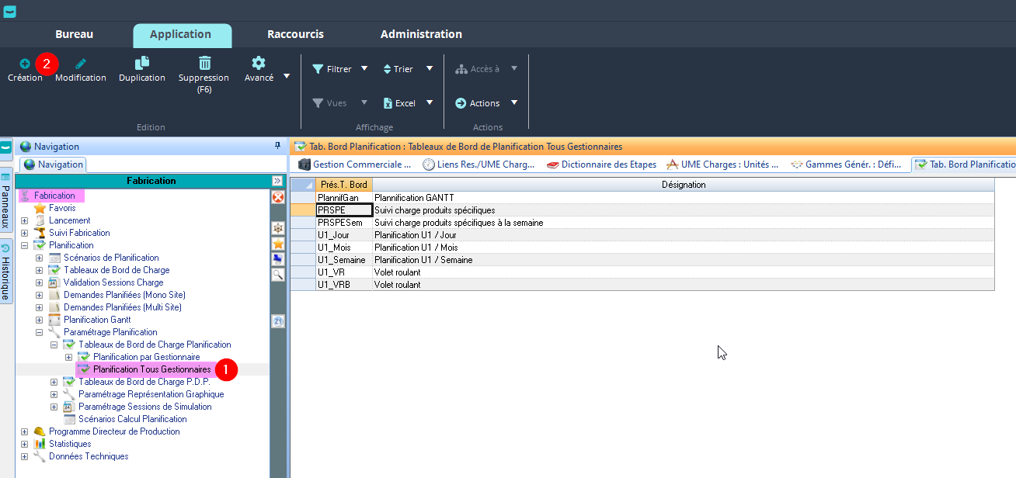Image resolution: width=1016 pixels, height=478 pixels.
Task: Click the Suppression trash icon
Action: coord(204,64)
